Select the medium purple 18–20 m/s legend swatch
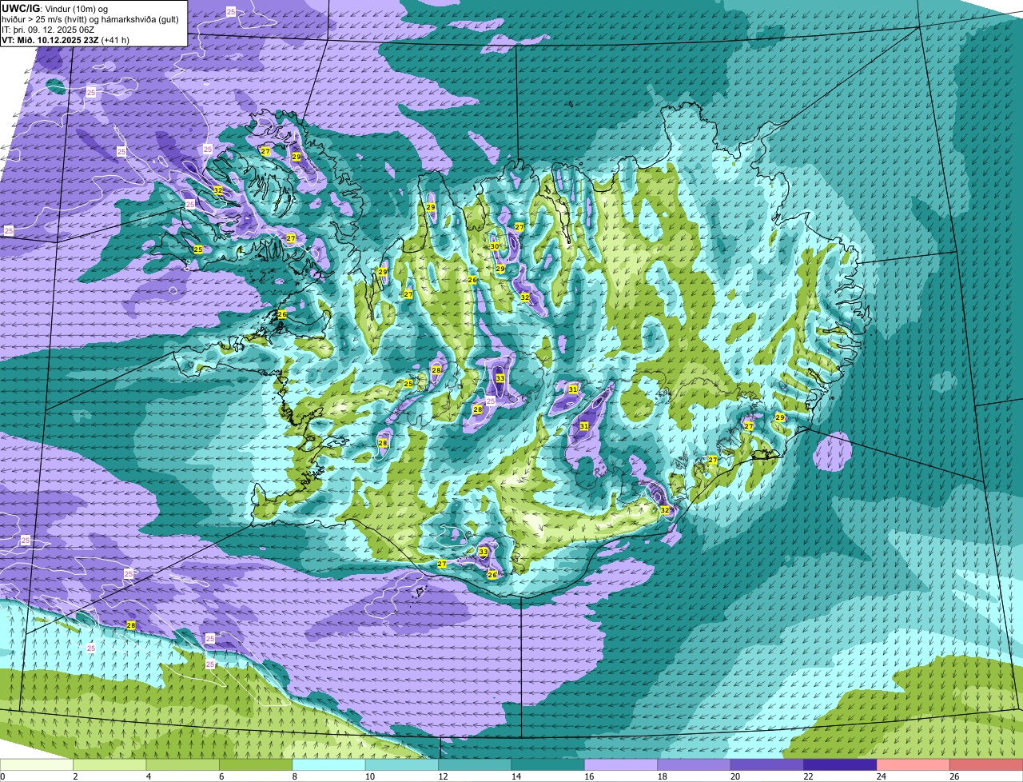 (695, 765)
